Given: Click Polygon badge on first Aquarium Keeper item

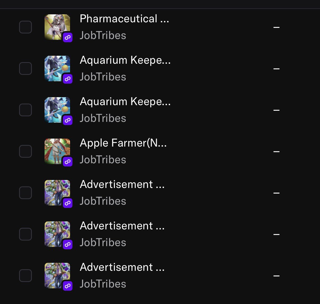Looking at the screenshot, I should pyautogui.click(x=68, y=79).
